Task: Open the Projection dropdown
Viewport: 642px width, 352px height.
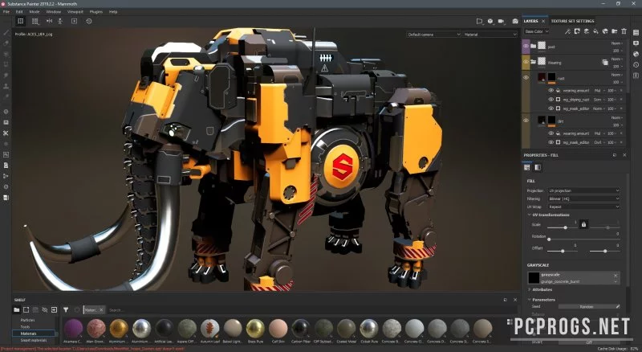Action: (x=584, y=190)
